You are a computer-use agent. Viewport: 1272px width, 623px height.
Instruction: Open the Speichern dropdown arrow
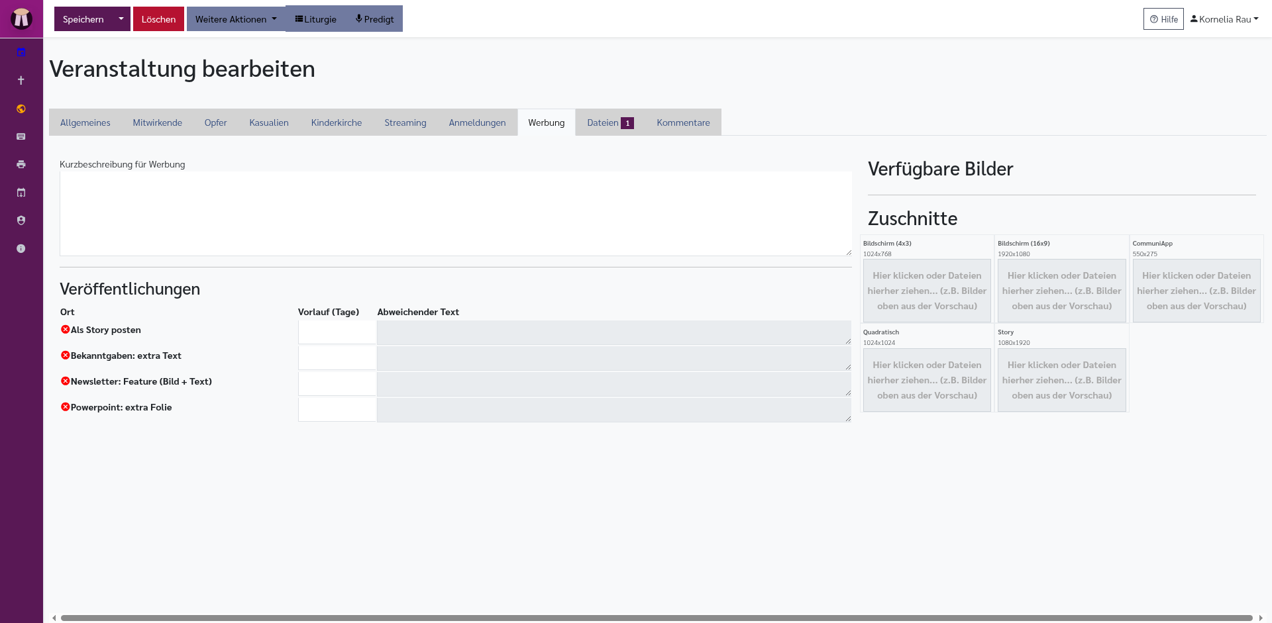[121, 19]
